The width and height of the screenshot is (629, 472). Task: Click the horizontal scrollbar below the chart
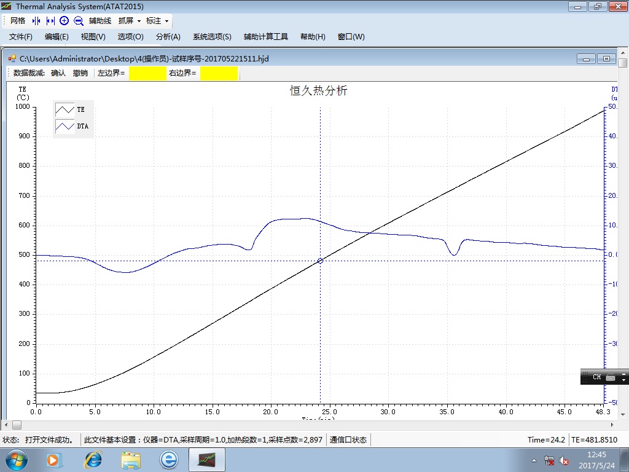coord(307,425)
